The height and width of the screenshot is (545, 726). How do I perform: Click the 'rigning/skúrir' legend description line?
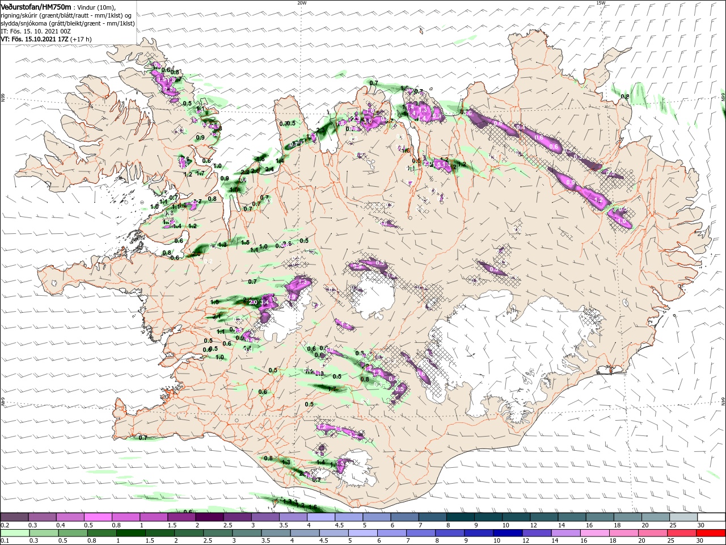tap(67, 15)
